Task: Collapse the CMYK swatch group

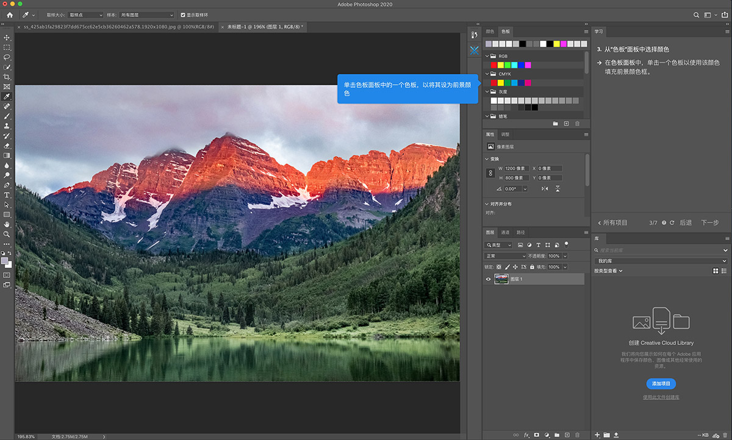Action: [487, 74]
